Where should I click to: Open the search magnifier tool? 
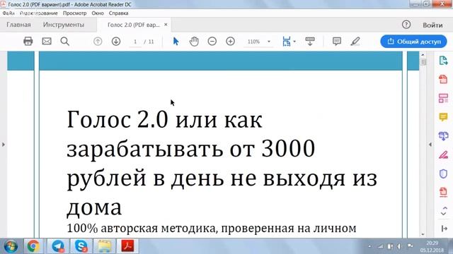click(x=65, y=42)
